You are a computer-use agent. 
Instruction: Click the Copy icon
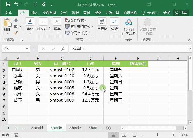click(16, 26)
